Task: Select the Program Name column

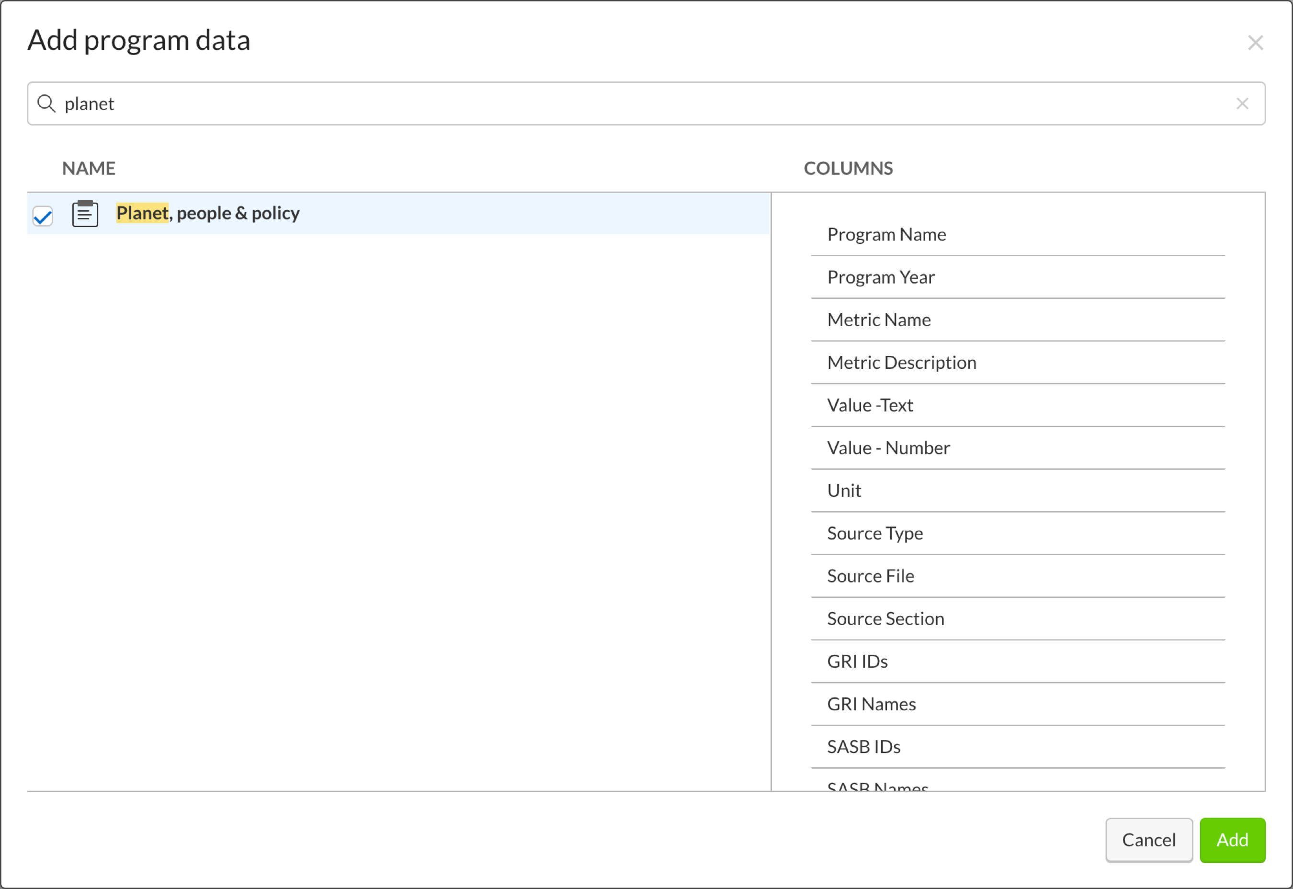Action: tap(1018, 235)
